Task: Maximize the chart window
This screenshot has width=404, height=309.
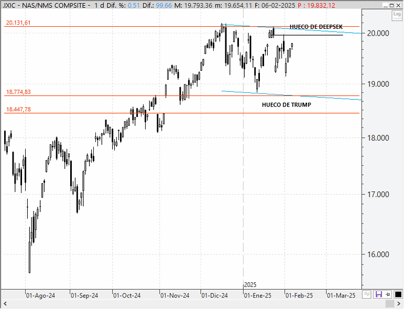Action: 391,5
